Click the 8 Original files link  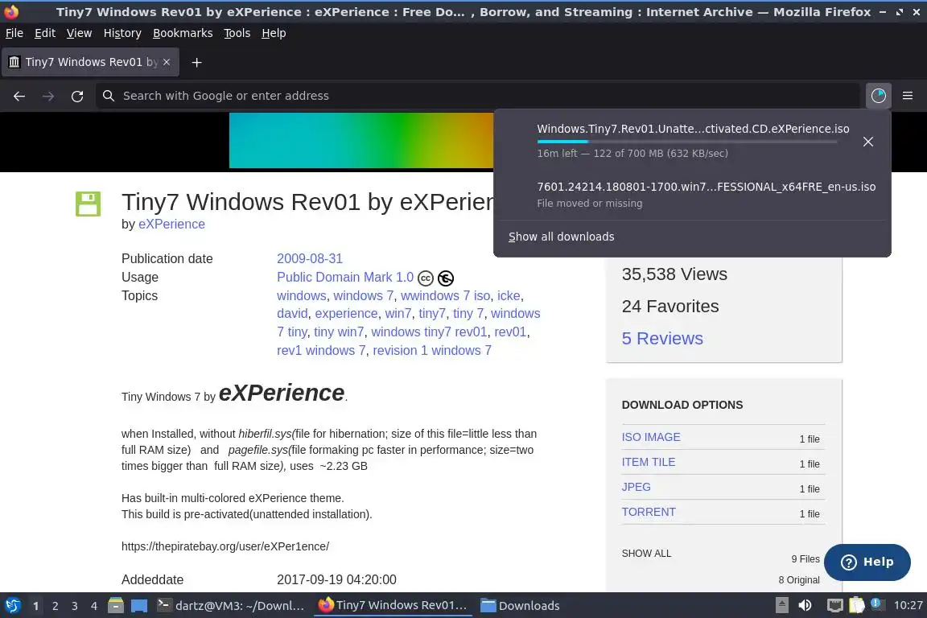coord(799,579)
